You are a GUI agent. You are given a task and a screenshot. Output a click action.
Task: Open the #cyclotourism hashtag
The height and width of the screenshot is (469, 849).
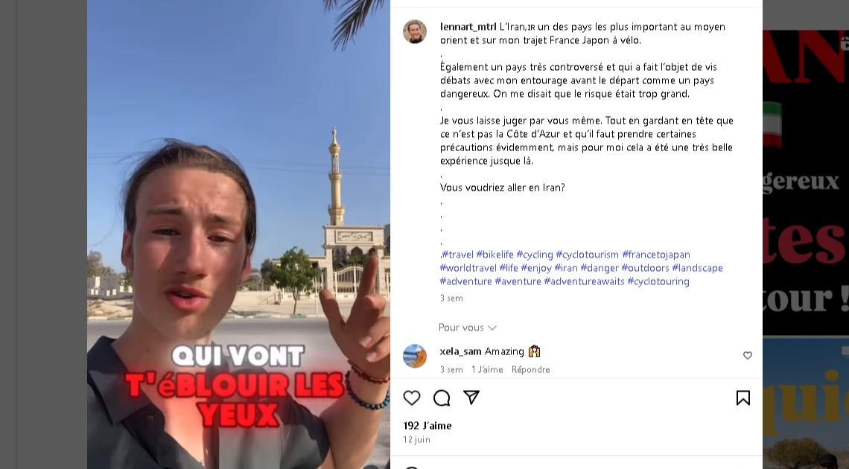click(587, 255)
